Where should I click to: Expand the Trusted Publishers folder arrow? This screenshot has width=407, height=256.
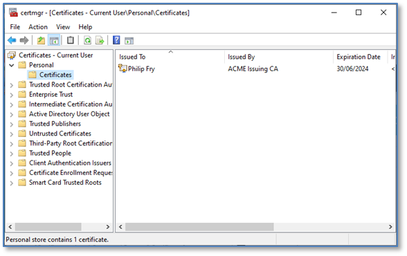[11, 124]
